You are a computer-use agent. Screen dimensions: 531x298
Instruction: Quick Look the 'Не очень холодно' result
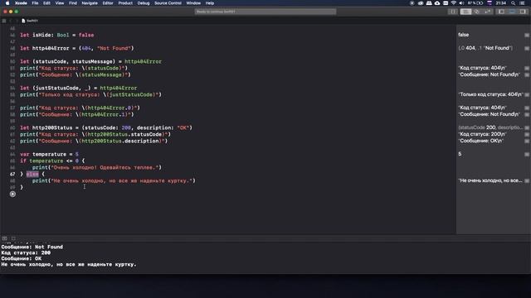tap(527, 180)
